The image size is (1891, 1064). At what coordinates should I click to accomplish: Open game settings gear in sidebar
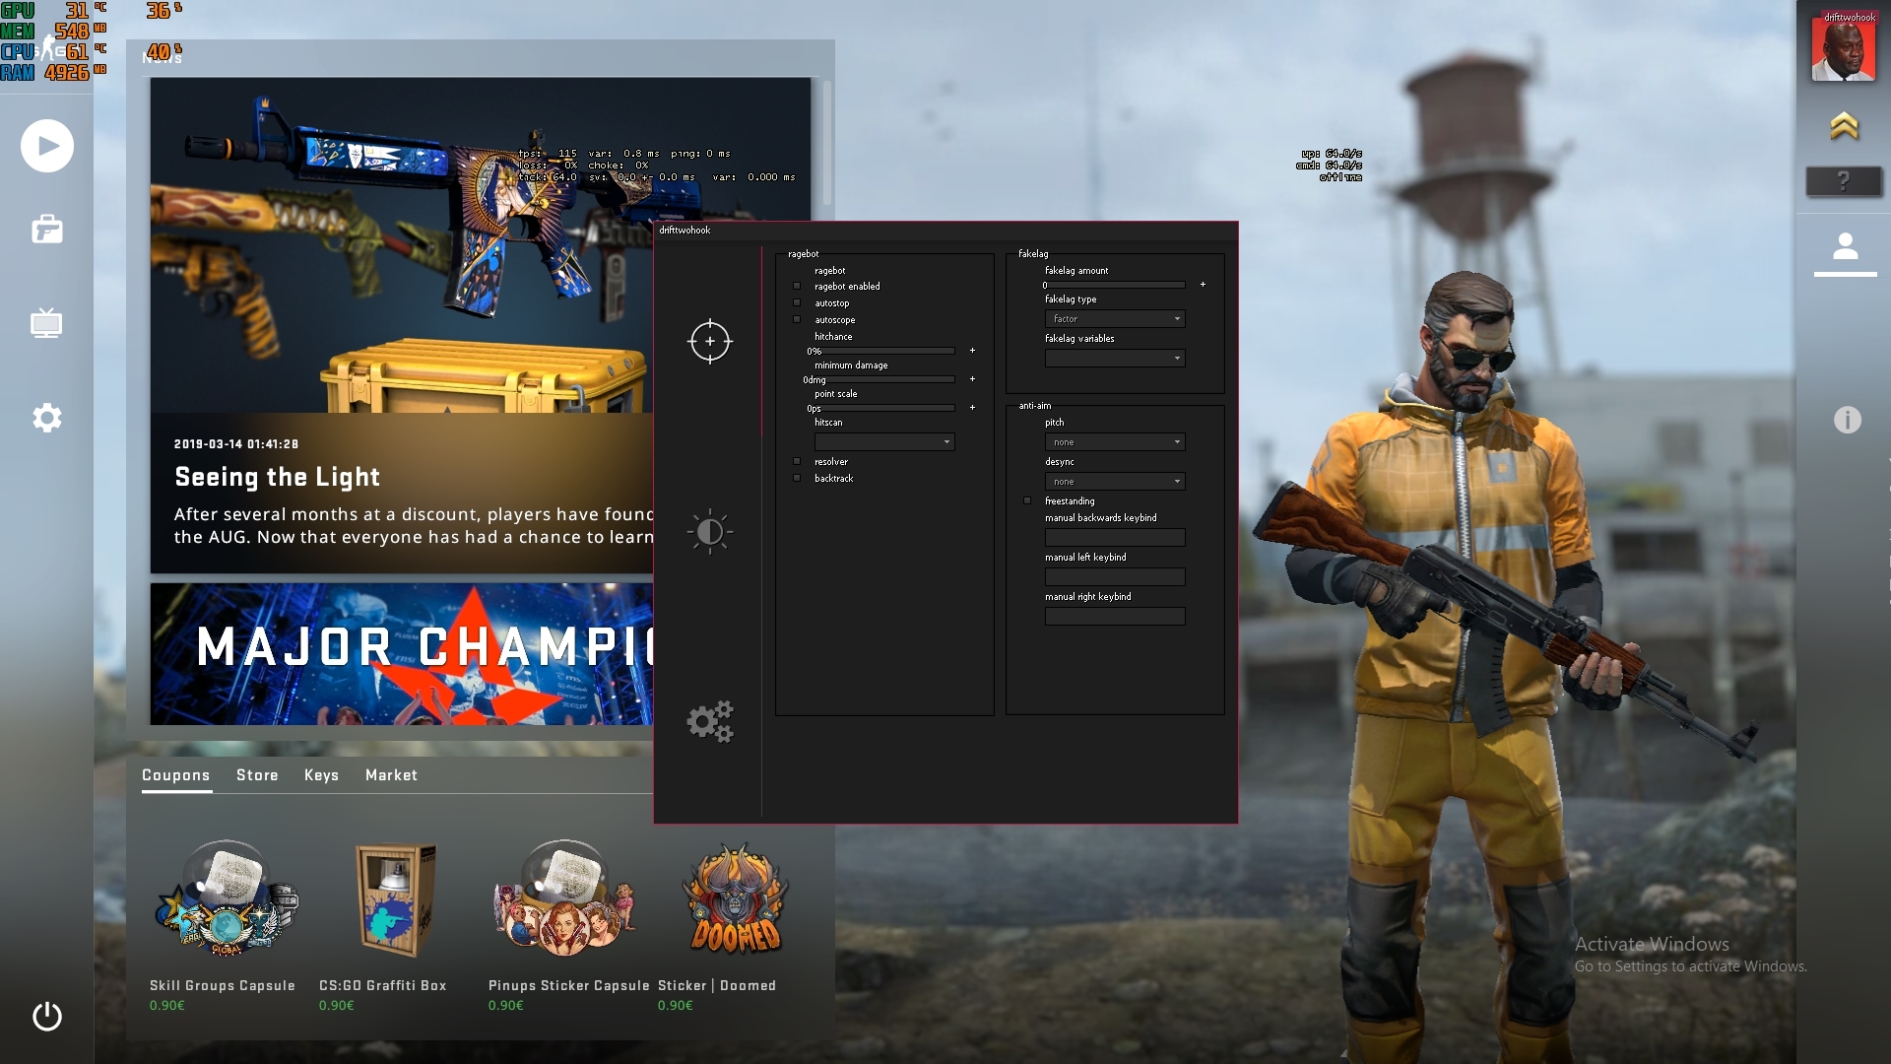46,418
